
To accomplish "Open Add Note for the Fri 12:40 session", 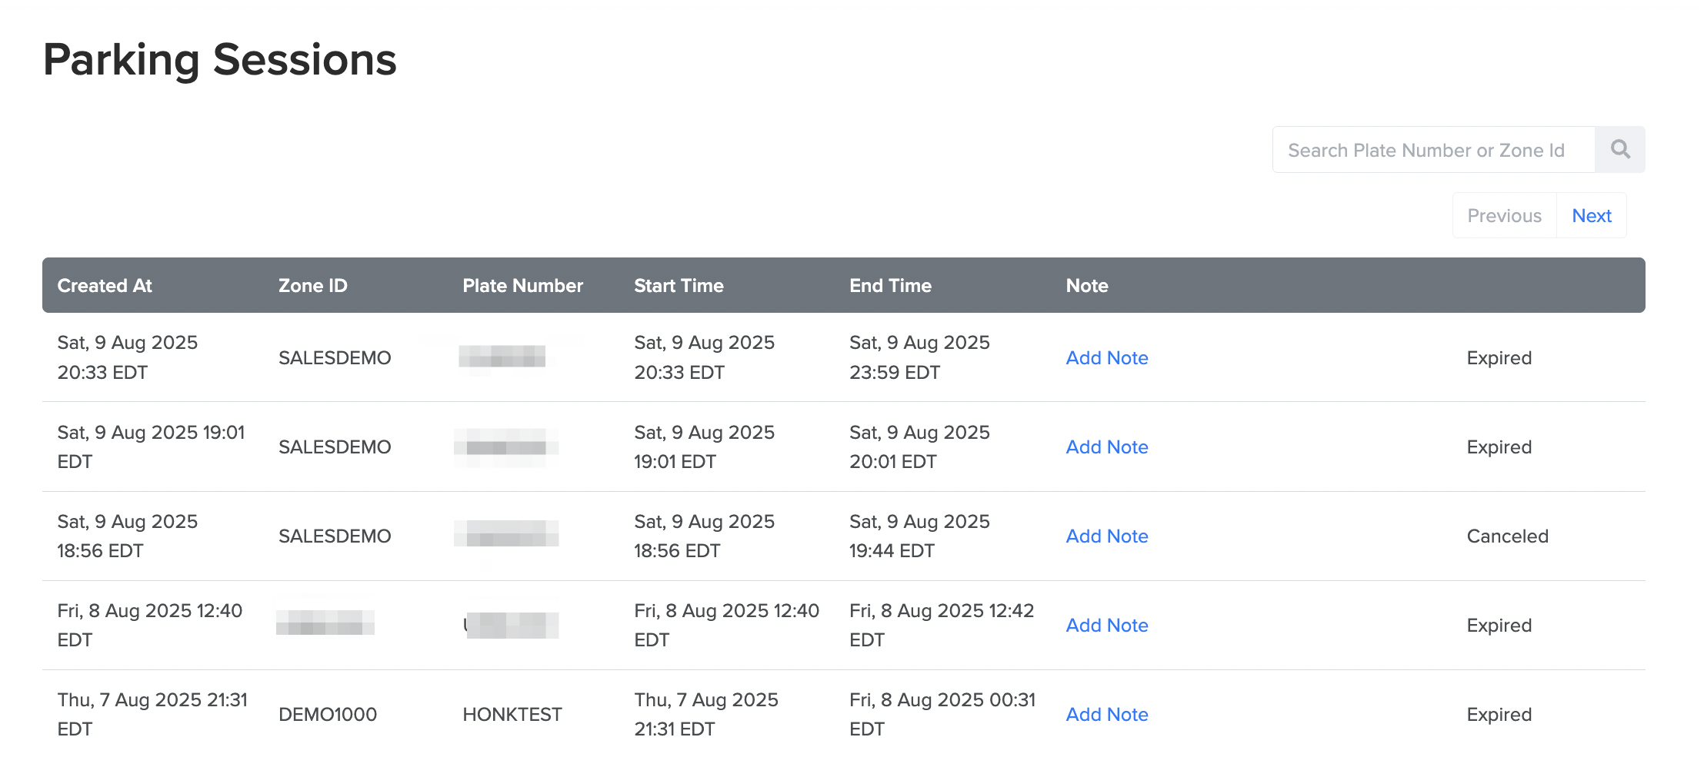I will click(x=1106, y=626).
